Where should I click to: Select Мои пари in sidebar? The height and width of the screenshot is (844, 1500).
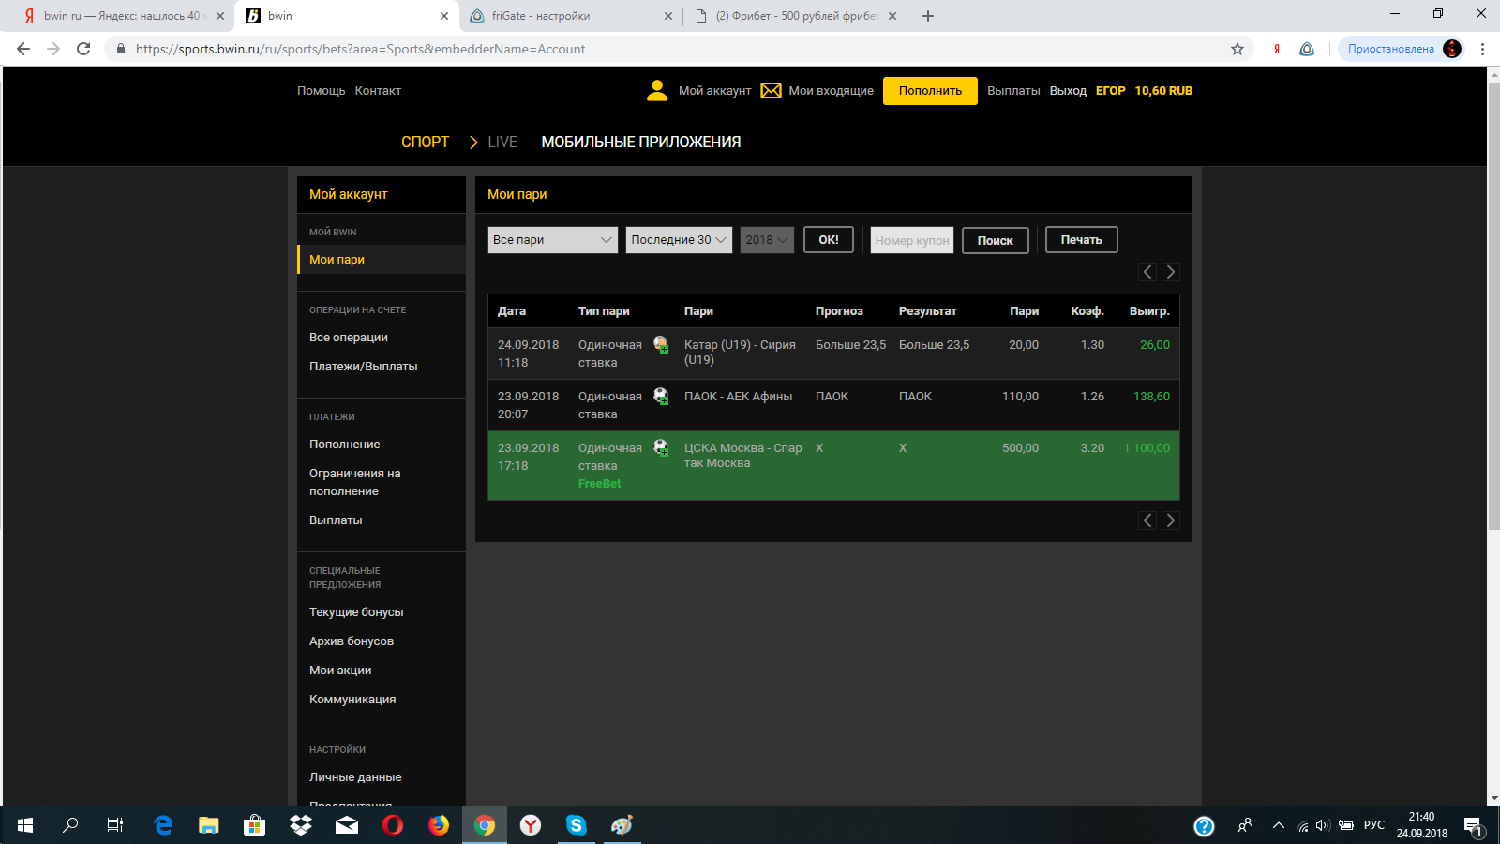(382, 260)
